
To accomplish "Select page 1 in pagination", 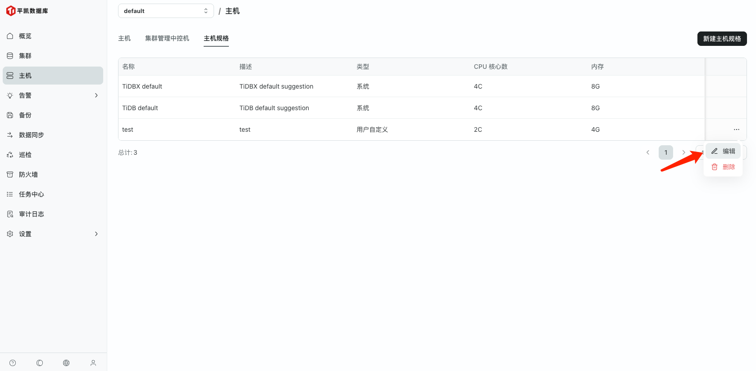I will click(665, 152).
